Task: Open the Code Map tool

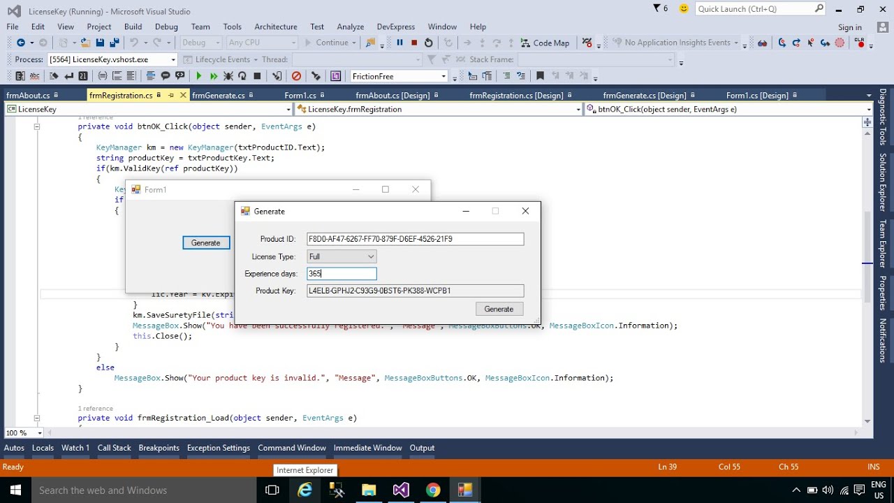Action: (x=545, y=43)
